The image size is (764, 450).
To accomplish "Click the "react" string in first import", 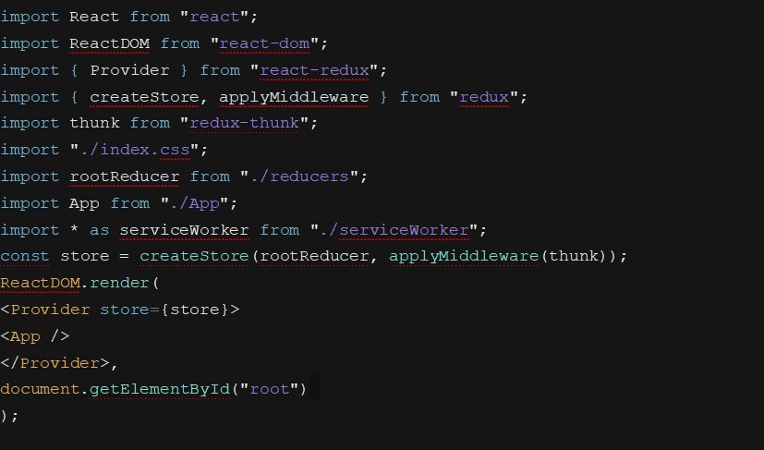I will pos(214,17).
